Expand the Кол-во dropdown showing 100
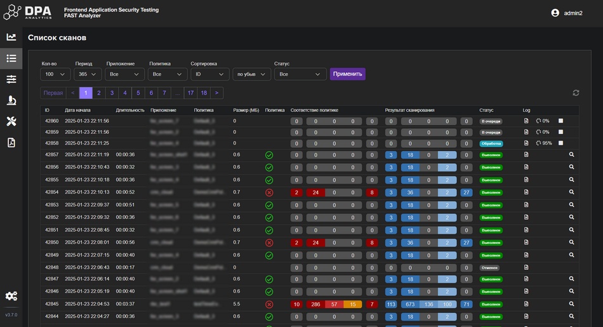This screenshot has height=327, width=603. pos(55,74)
